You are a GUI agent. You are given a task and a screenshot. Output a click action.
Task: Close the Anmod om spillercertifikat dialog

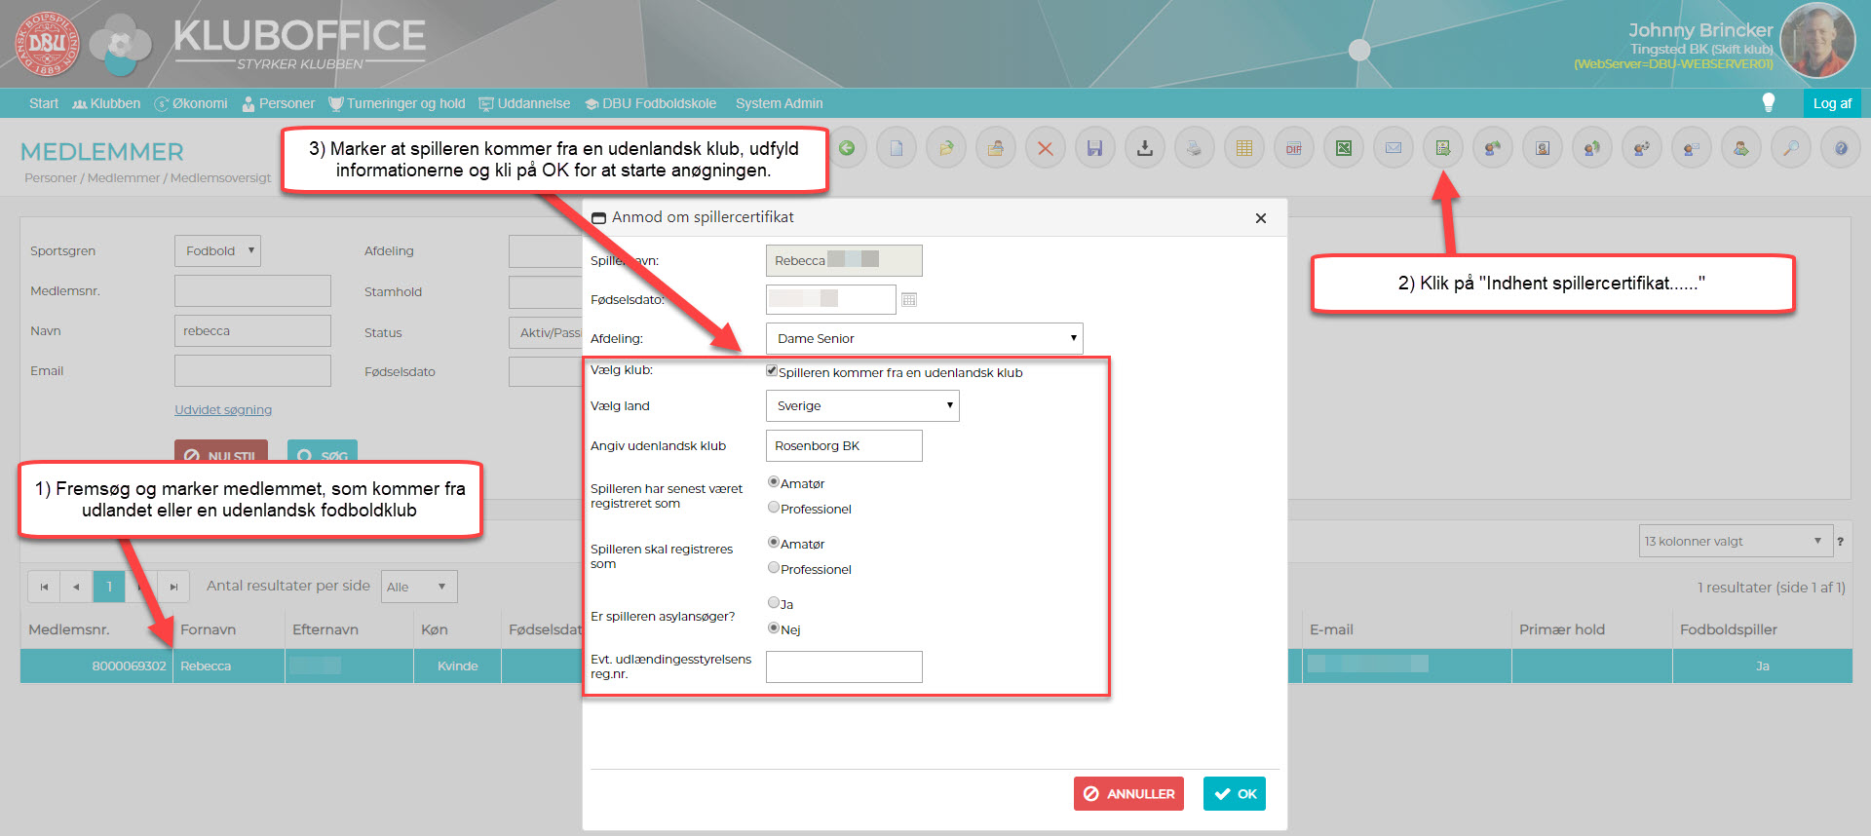coord(1261,218)
